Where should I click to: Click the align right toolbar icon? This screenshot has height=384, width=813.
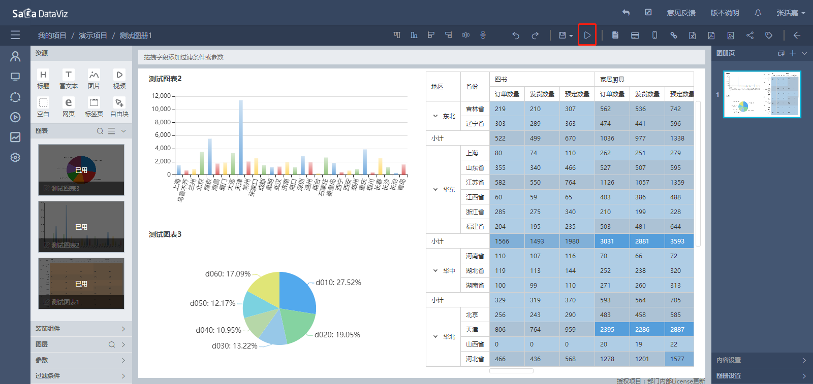click(x=448, y=35)
